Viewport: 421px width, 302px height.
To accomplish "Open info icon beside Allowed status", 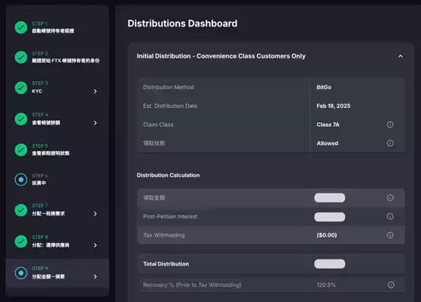I will [x=390, y=143].
